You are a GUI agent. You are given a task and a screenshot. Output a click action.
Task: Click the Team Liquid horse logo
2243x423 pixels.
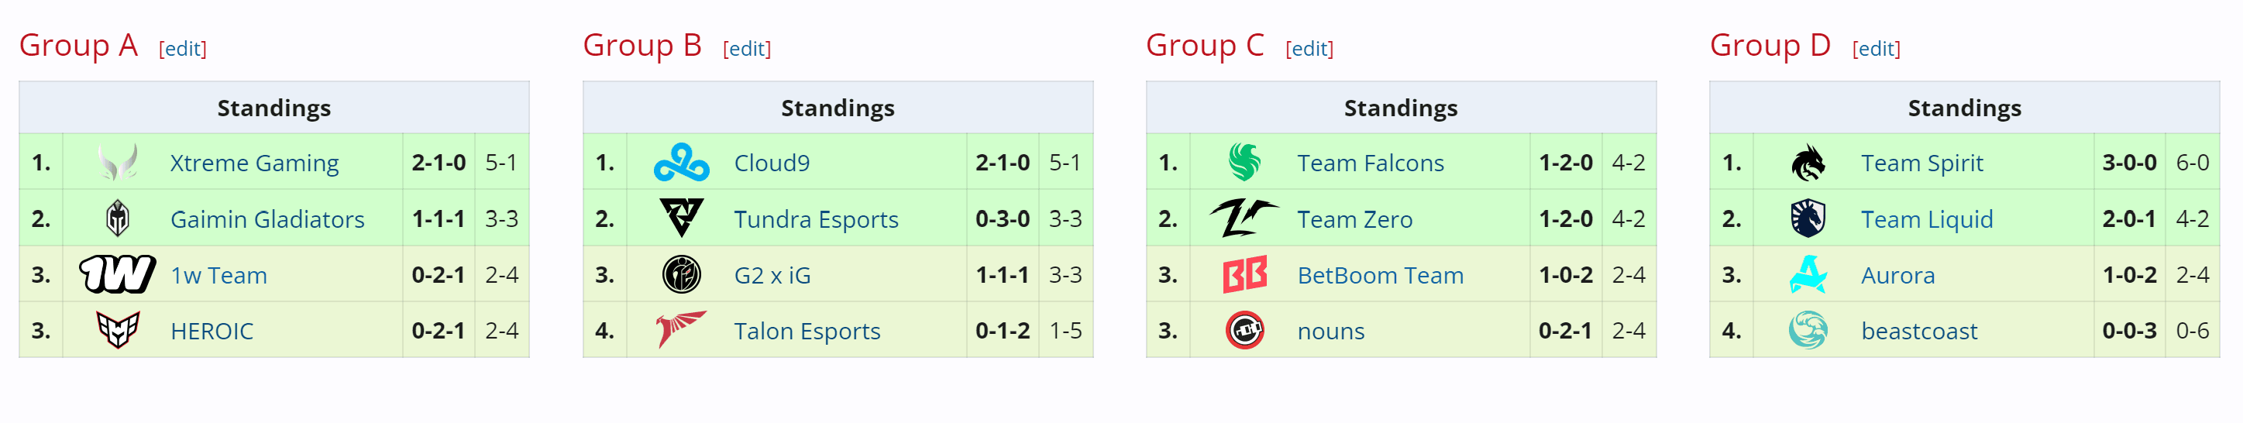(x=1808, y=218)
